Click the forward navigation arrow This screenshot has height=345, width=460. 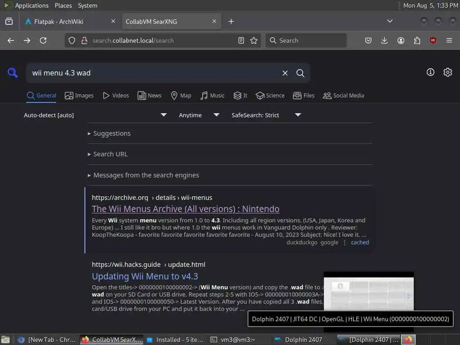(27, 40)
